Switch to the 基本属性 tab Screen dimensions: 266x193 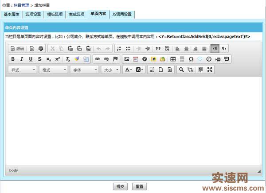coord(12,14)
